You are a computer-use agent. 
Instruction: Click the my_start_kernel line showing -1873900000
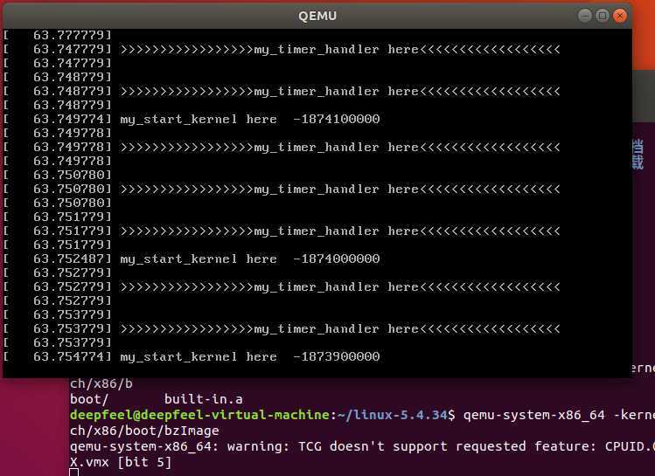point(192,356)
